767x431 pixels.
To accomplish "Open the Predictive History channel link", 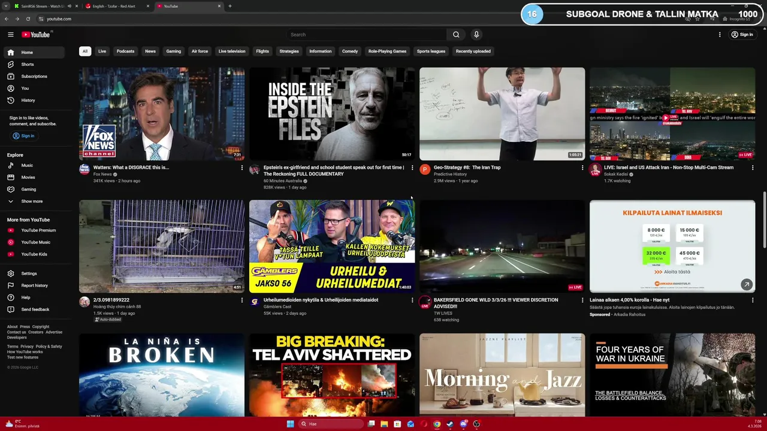I will pos(450,174).
